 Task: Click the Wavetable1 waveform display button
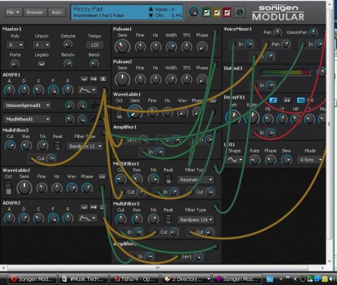click(x=213, y=101)
